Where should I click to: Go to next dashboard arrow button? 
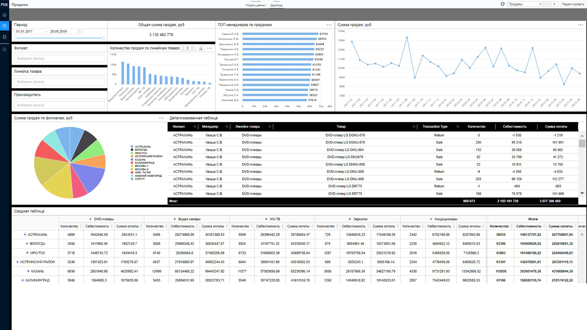coord(554,4)
